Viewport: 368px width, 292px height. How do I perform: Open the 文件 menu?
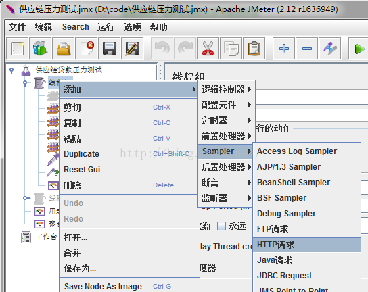pos(17,27)
